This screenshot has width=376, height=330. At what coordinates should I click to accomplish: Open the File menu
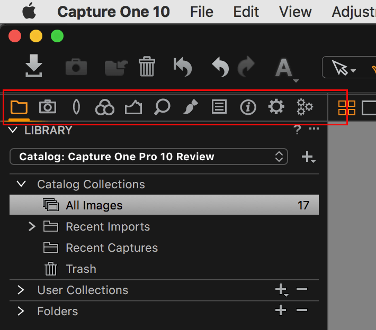click(x=202, y=12)
